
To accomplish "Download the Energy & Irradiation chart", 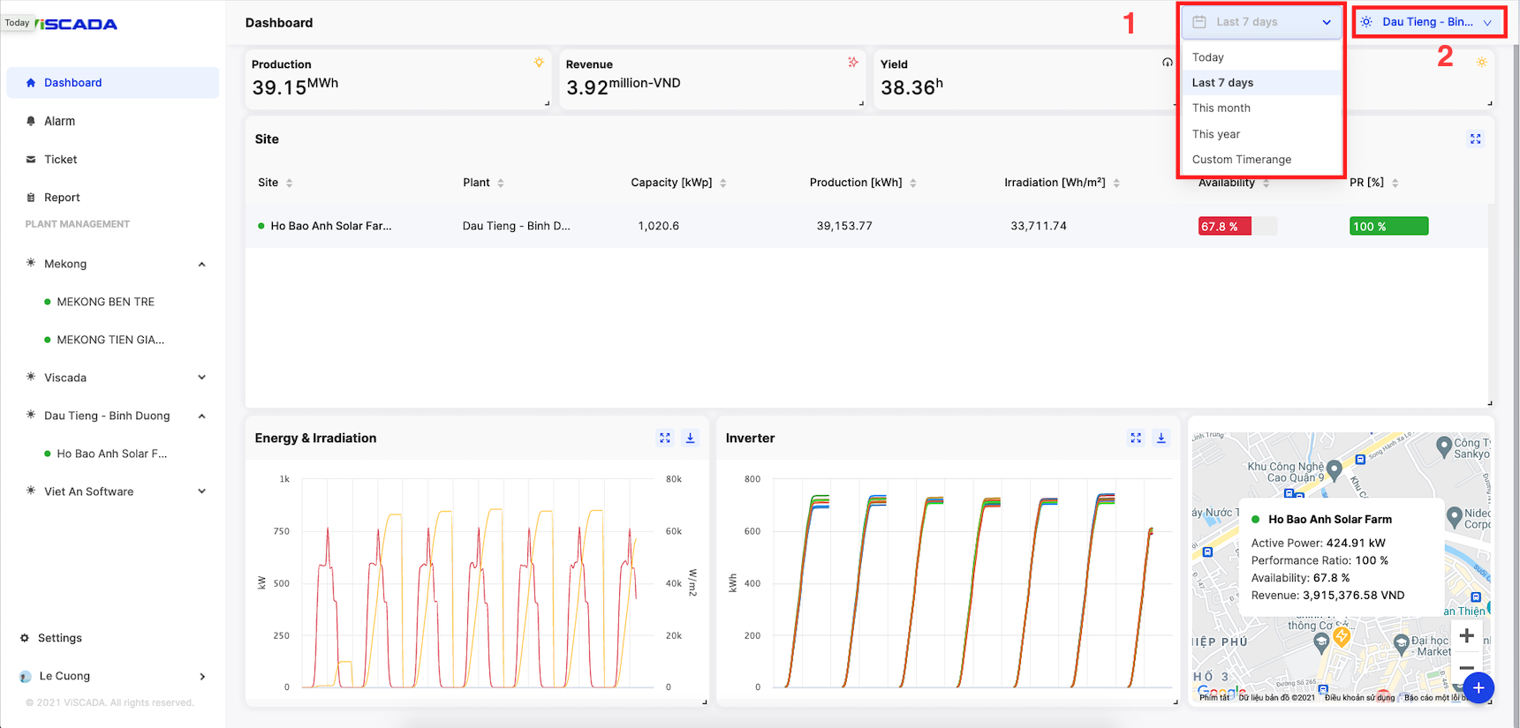I will coord(691,438).
